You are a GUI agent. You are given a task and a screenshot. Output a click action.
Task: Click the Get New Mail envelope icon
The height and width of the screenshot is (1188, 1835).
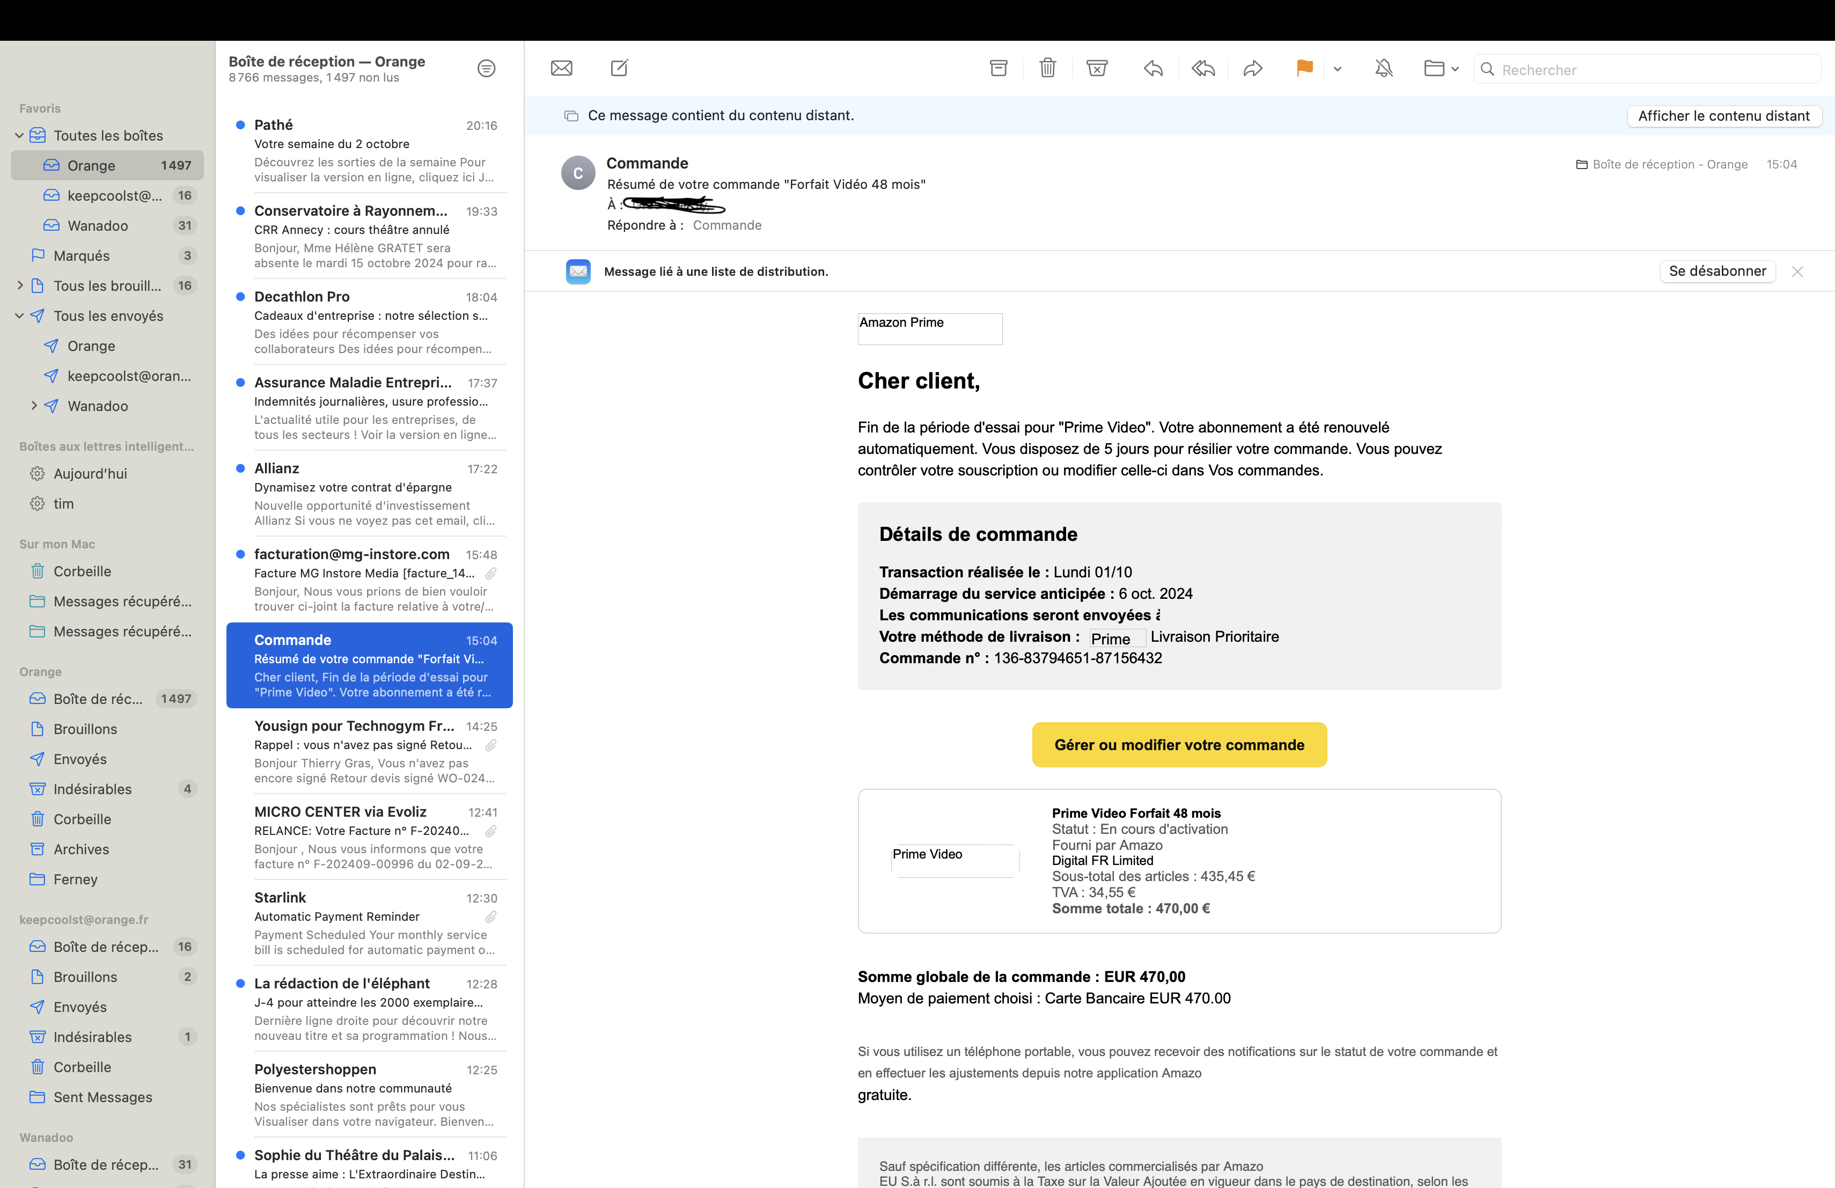pos(561,69)
